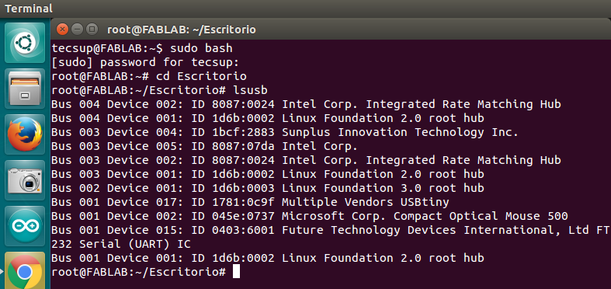
Task: Close the terminal window with the red button
Action: 62,30
